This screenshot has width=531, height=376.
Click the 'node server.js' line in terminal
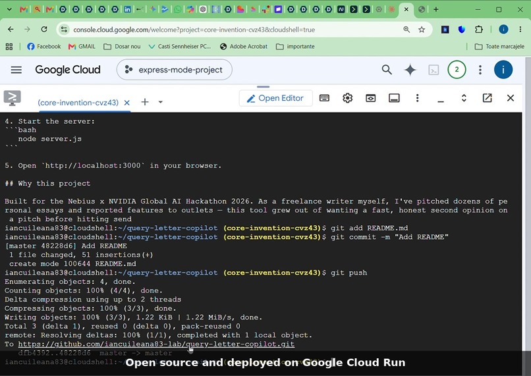[50, 139]
